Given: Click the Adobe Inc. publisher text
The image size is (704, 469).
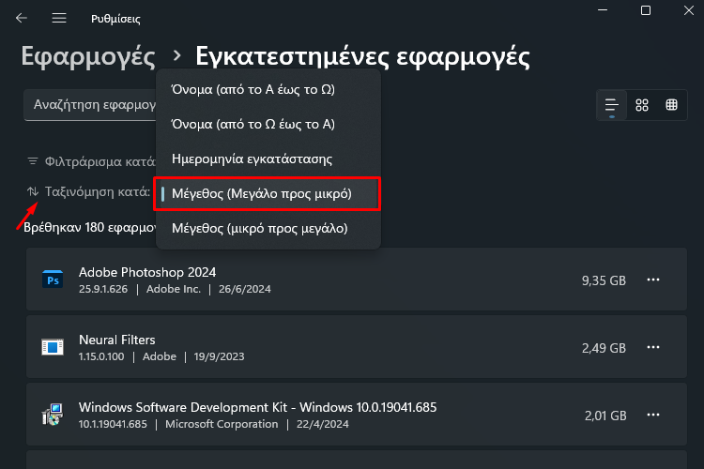Looking at the screenshot, I should click(174, 289).
